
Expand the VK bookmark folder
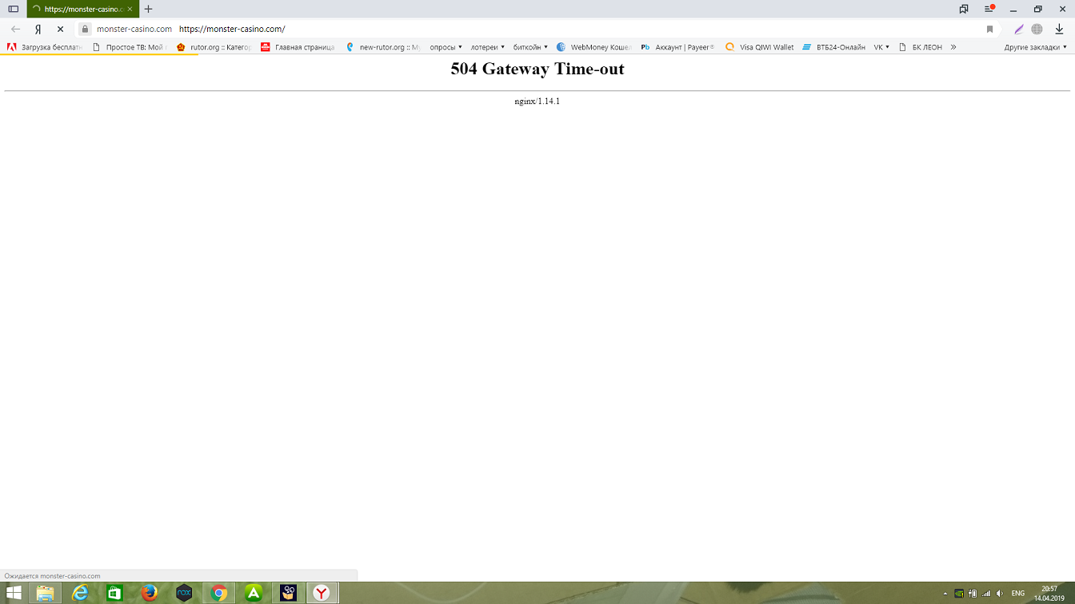coord(881,47)
